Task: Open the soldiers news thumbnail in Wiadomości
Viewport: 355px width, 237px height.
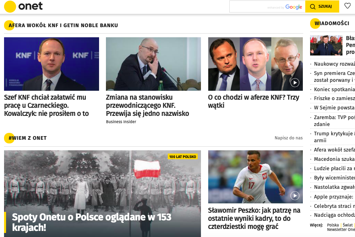Action: tap(326, 45)
